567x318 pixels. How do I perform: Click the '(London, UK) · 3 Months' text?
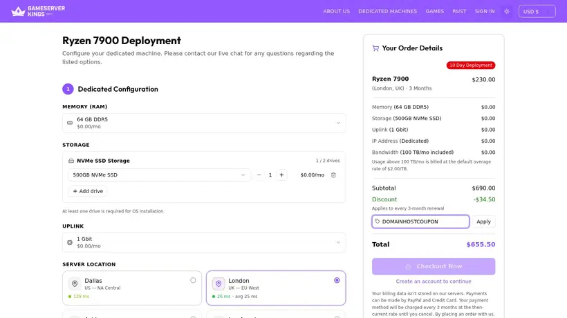click(402, 88)
